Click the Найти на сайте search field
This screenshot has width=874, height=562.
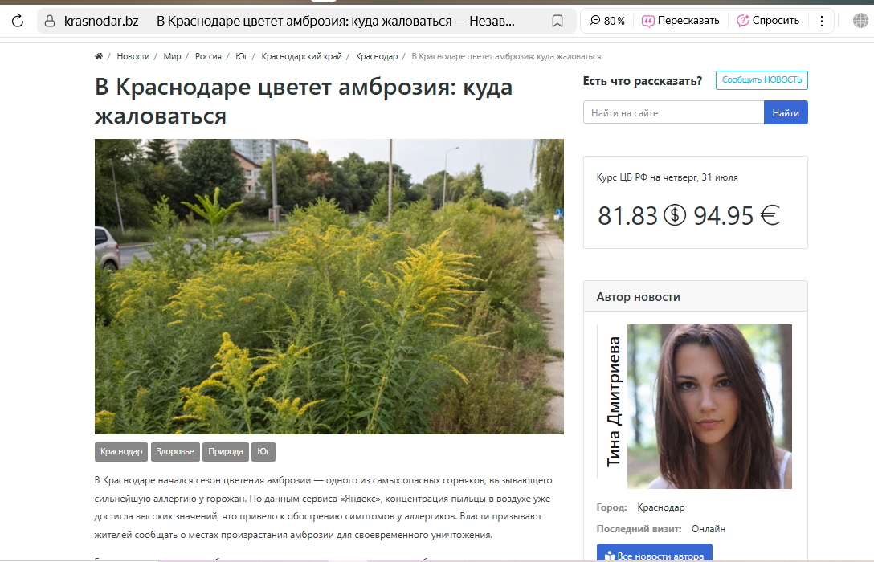tap(673, 112)
